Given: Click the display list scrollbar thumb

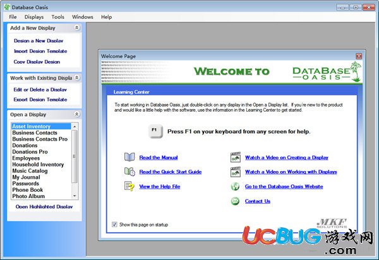Looking at the screenshot, I should click(75, 157).
